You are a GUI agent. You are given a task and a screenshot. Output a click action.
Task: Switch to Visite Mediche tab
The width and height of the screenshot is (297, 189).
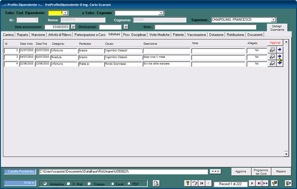[159, 35]
